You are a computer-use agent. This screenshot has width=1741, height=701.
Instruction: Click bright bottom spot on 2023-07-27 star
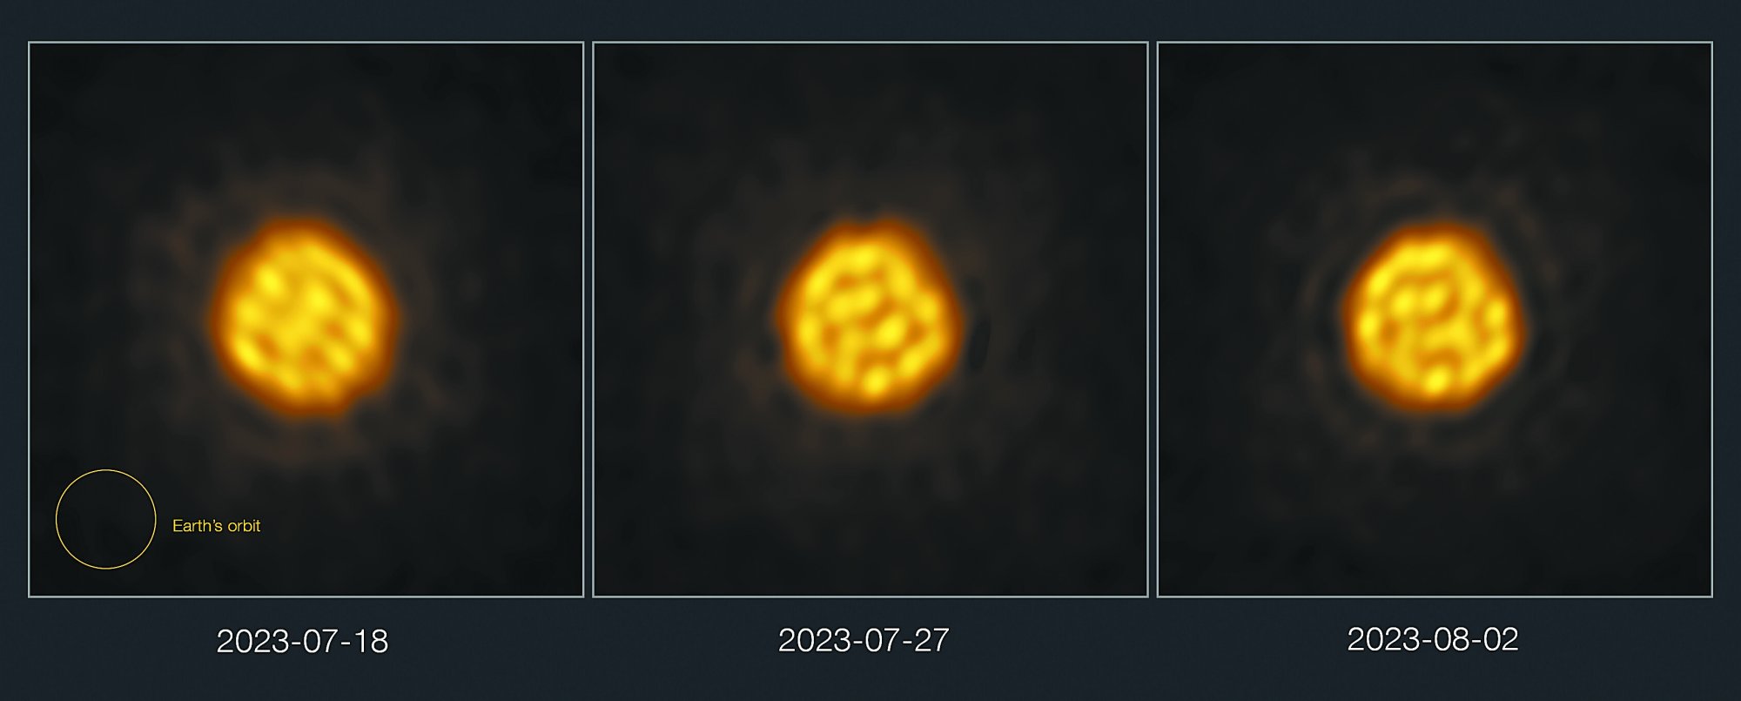click(876, 382)
